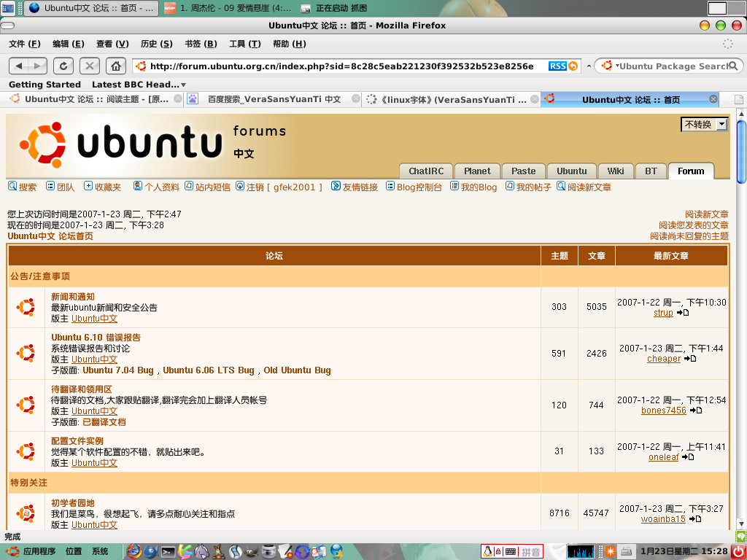Click the 拼音 input method indicator

530,552
